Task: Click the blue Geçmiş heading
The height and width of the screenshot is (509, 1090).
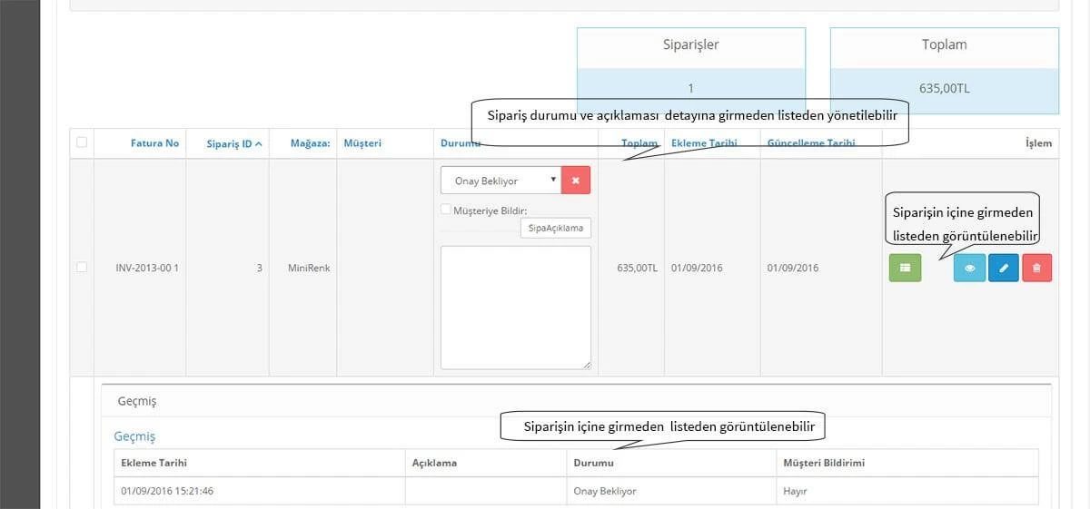Action: [x=134, y=436]
